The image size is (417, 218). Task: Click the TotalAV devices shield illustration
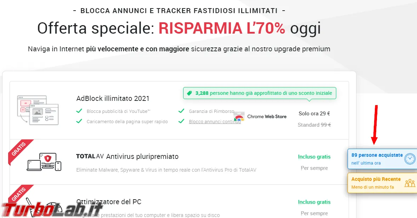44,162
